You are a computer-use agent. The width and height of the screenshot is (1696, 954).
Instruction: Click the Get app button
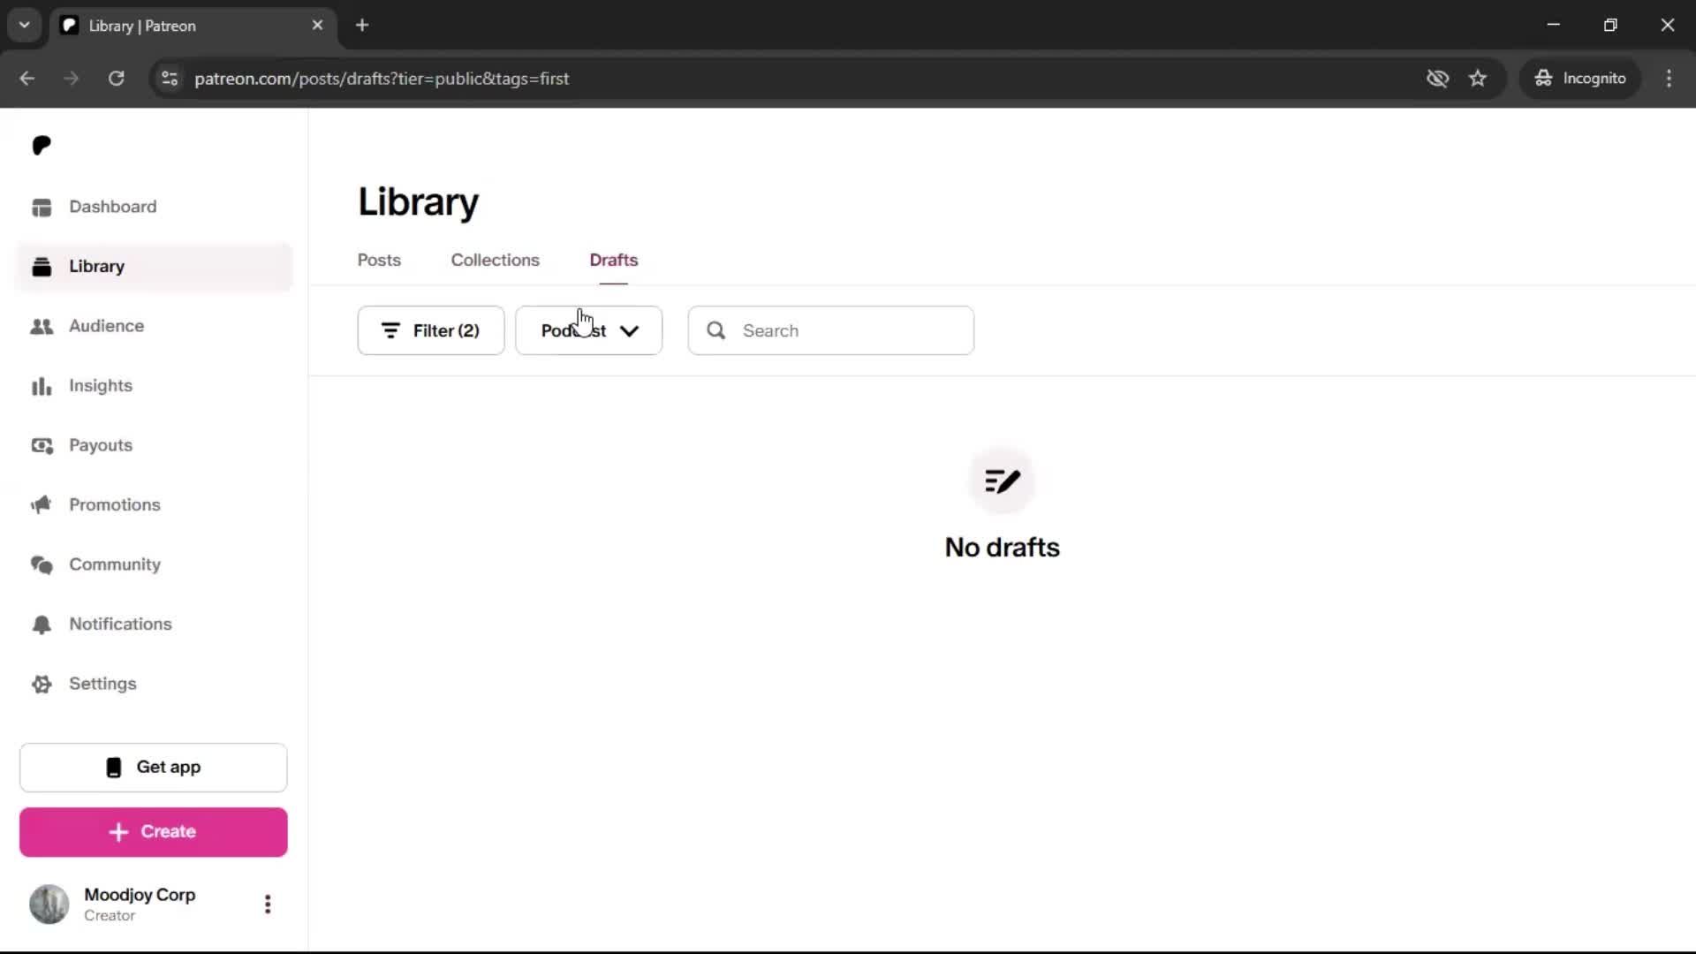(x=154, y=768)
